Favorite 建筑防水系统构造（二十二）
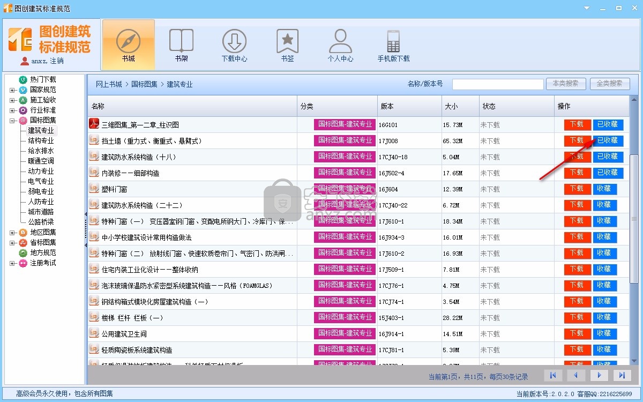Screen dimensions: 643x402 point(605,205)
